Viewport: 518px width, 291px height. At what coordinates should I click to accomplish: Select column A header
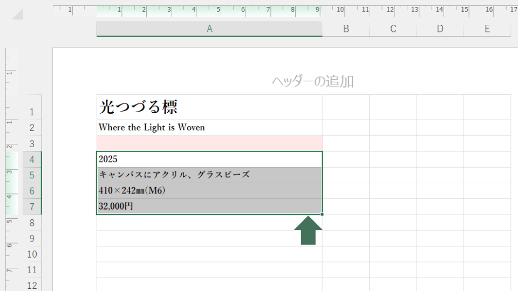click(x=209, y=29)
